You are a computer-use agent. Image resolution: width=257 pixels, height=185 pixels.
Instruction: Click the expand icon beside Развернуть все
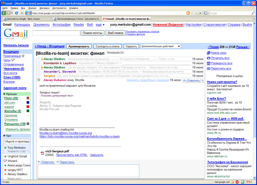209,63
